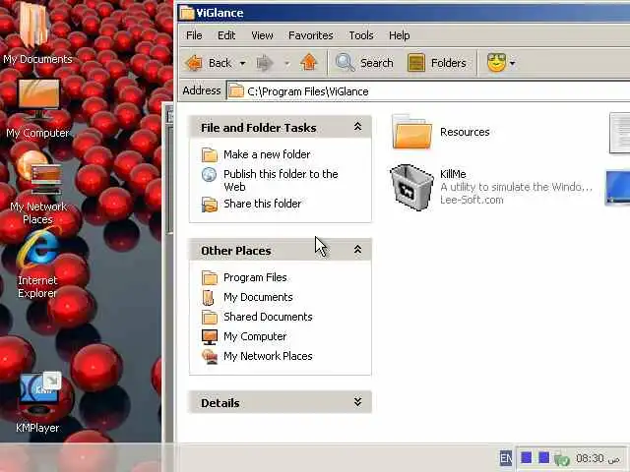Select the Resources folder icon

point(411,132)
